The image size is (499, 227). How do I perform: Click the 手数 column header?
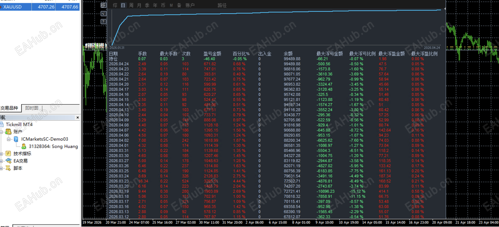(142, 54)
